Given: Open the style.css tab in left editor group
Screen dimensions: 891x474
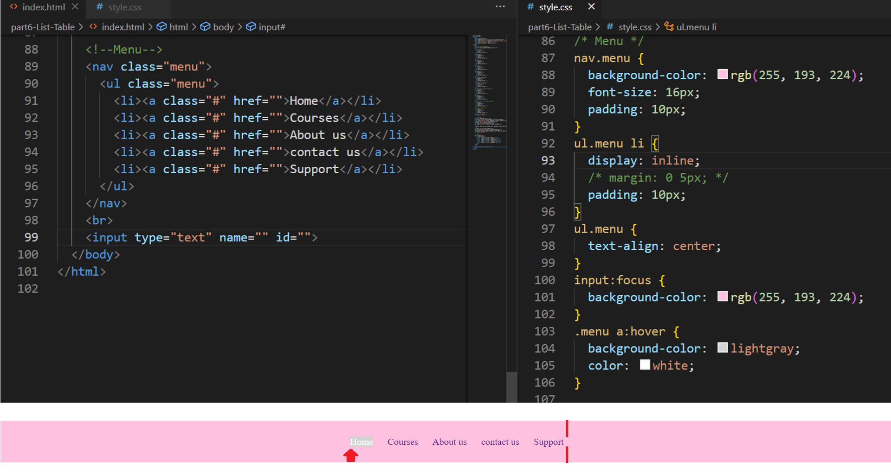Looking at the screenshot, I should [125, 7].
